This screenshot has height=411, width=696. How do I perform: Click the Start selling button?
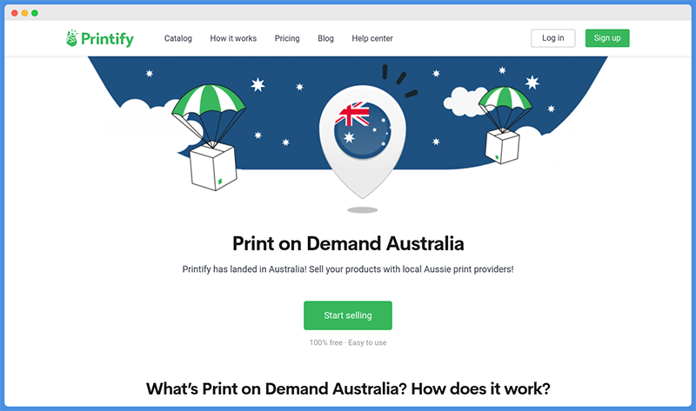coord(347,315)
